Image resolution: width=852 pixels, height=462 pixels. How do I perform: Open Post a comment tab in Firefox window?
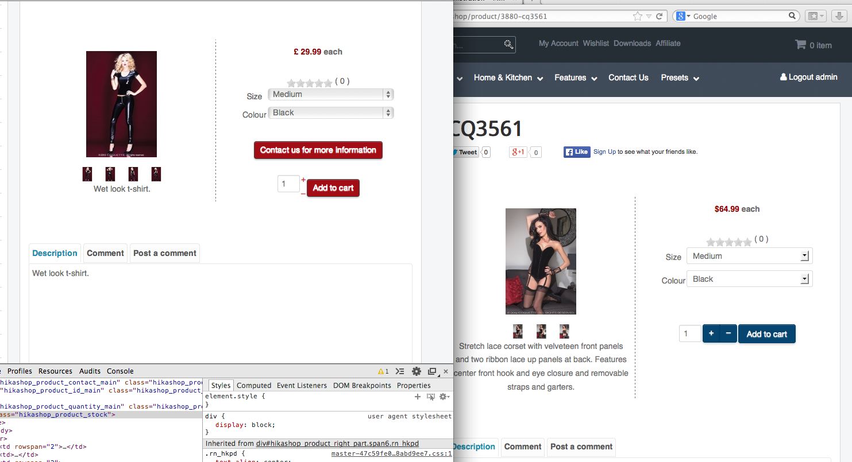(x=581, y=447)
